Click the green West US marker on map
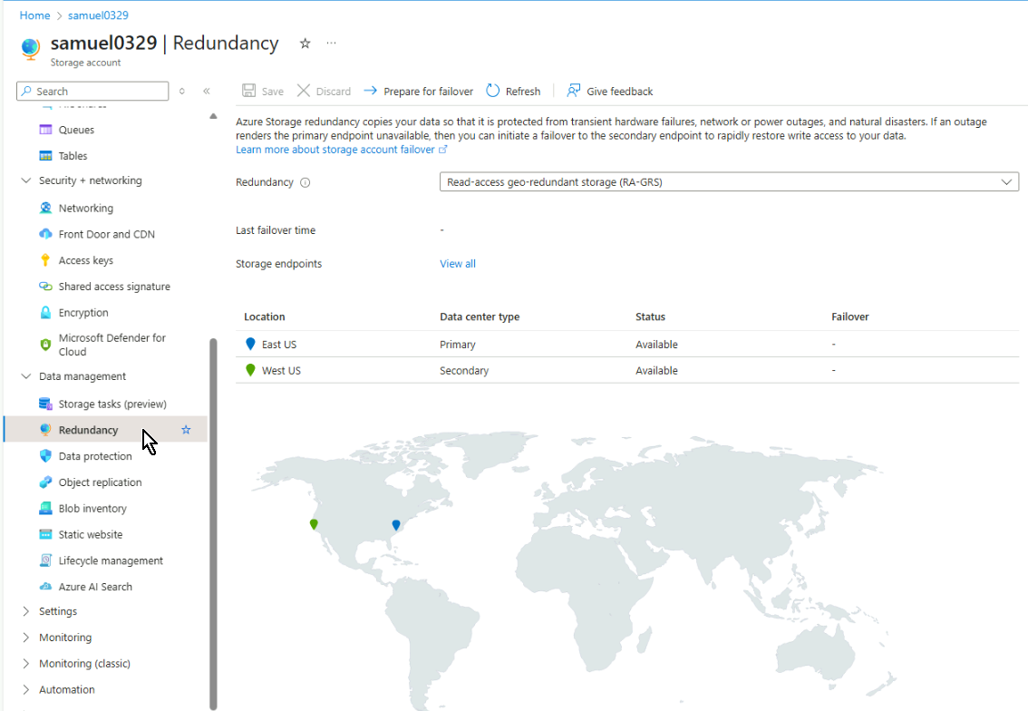Viewport: 1028px width, 711px height. coord(314,524)
